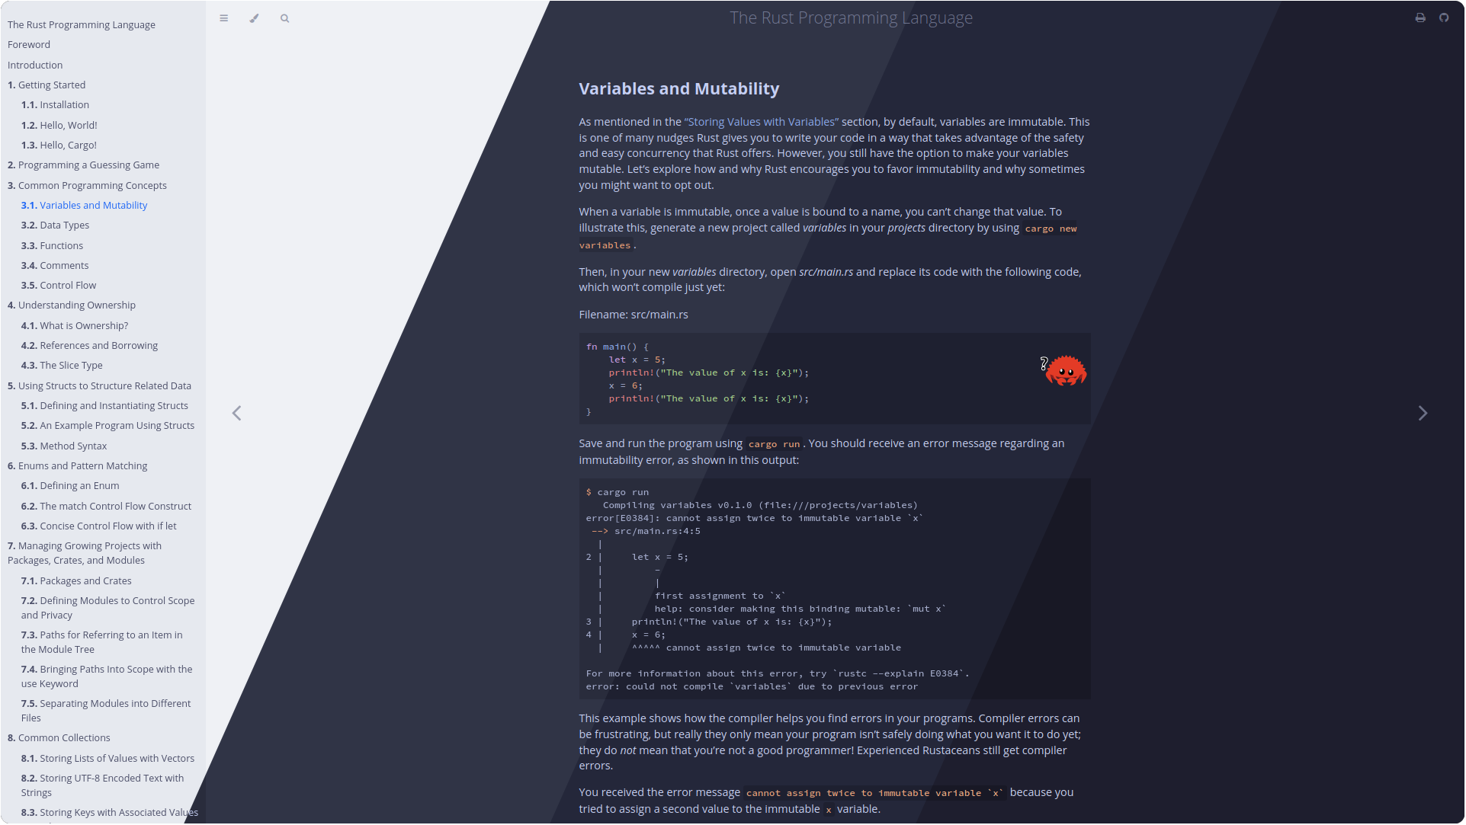Toggle the Control Flow chapter item
The width and height of the screenshot is (1466, 825).
[59, 285]
